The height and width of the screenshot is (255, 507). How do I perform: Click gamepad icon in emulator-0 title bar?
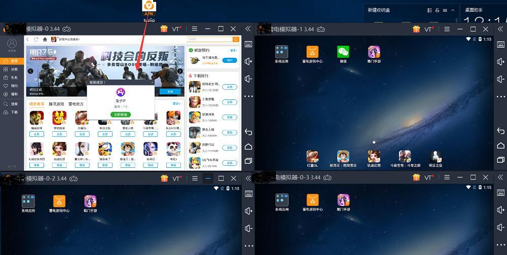point(66,29)
